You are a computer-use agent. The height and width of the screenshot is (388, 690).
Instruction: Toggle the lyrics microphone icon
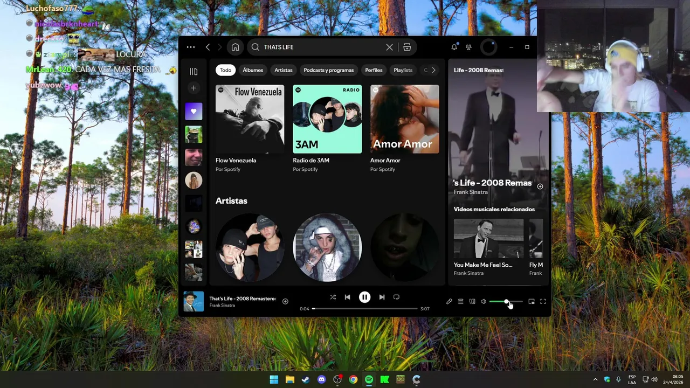449,302
